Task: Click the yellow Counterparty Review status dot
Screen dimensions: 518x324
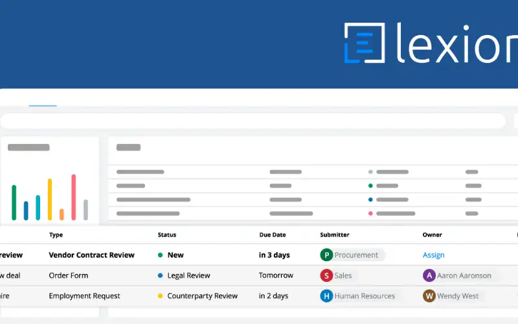Action: tap(160, 296)
